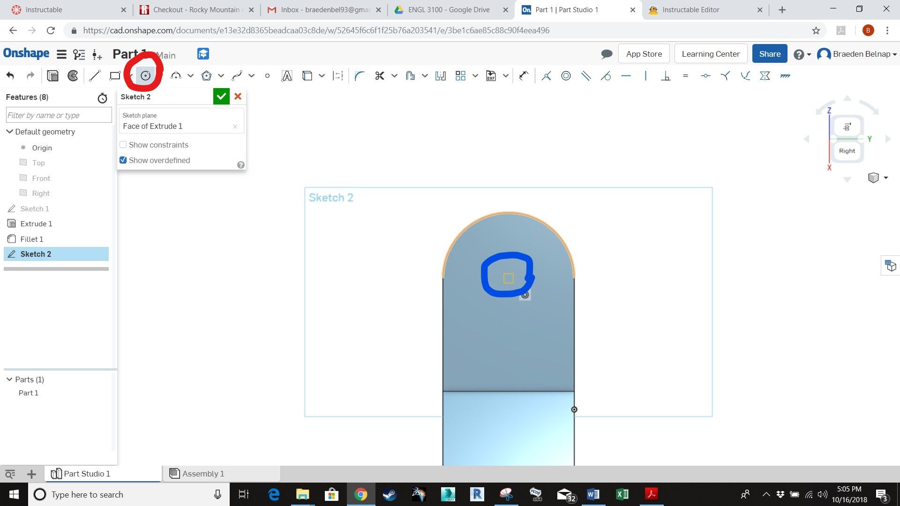Switch to the Assembly 1 tab
The height and width of the screenshot is (506, 900).
point(203,473)
